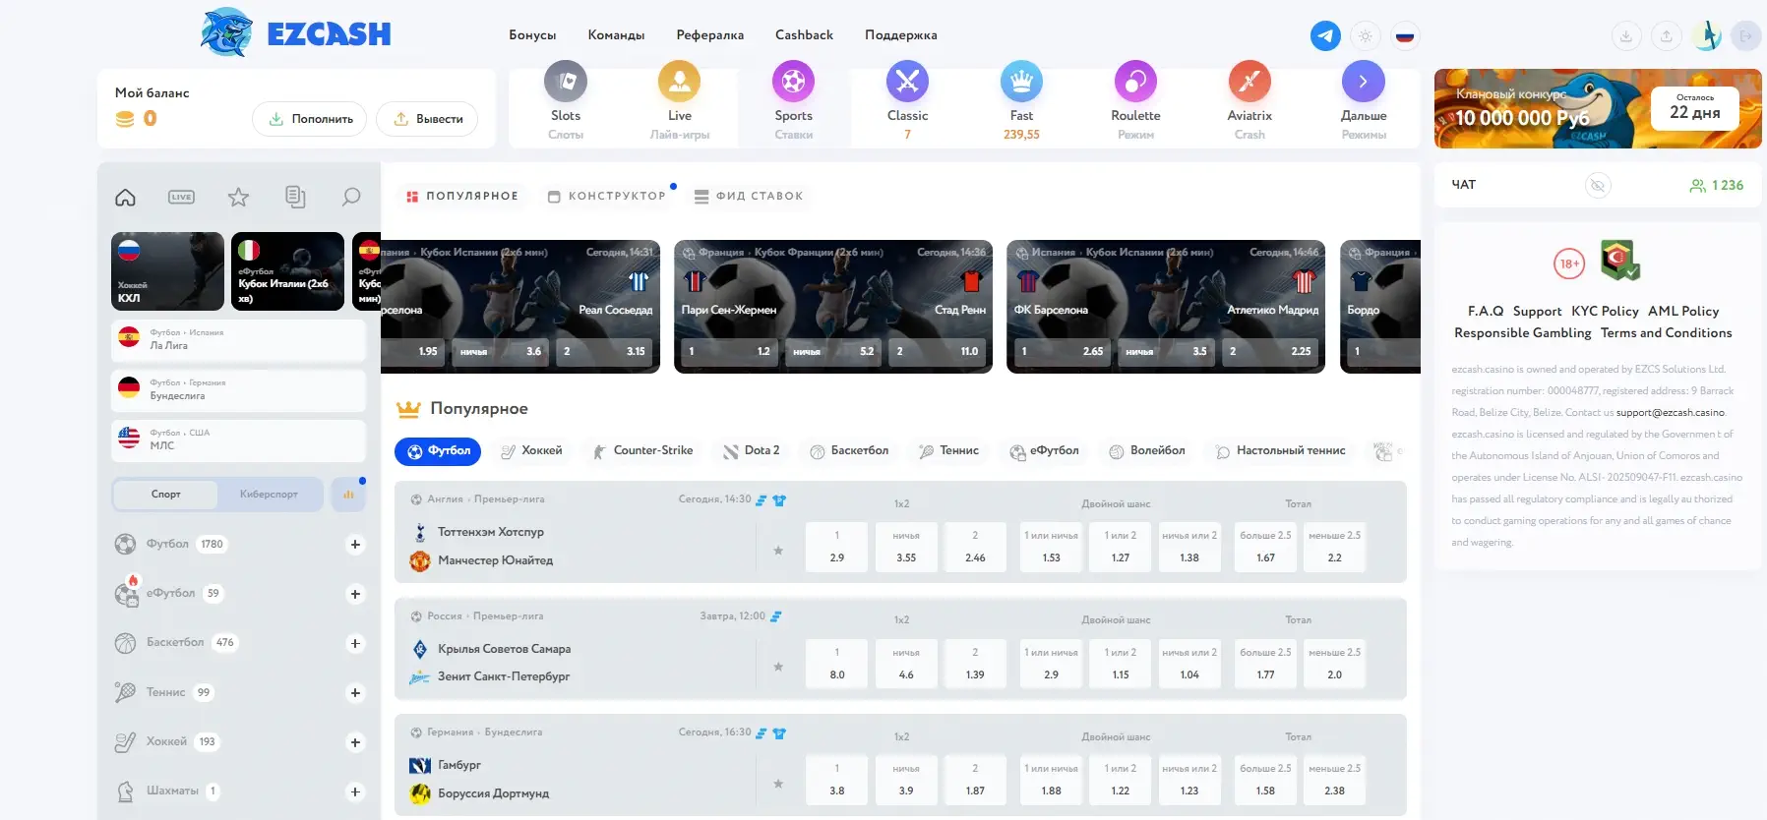Viewport: 1767px width, 820px height.
Task: Open the Telegram channel icon
Action: 1325,36
